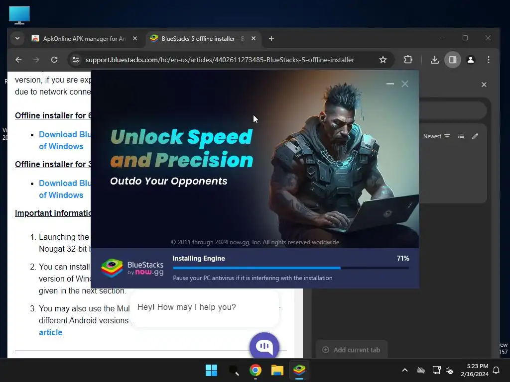This screenshot has height=382, width=510.
Task: Select the 'Installing Engine' status text
Action: (x=199, y=258)
